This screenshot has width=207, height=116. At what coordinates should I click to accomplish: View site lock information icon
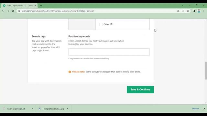pos(19,11)
